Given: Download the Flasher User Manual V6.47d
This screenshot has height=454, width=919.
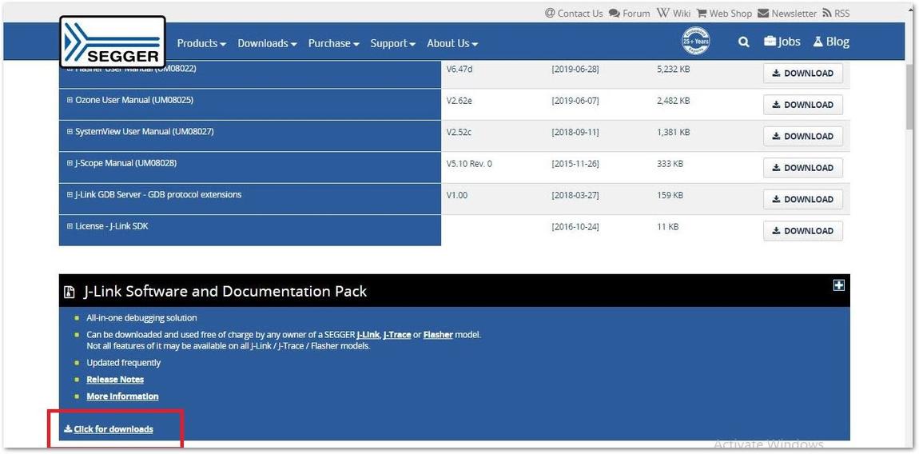Looking at the screenshot, I should point(803,74).
